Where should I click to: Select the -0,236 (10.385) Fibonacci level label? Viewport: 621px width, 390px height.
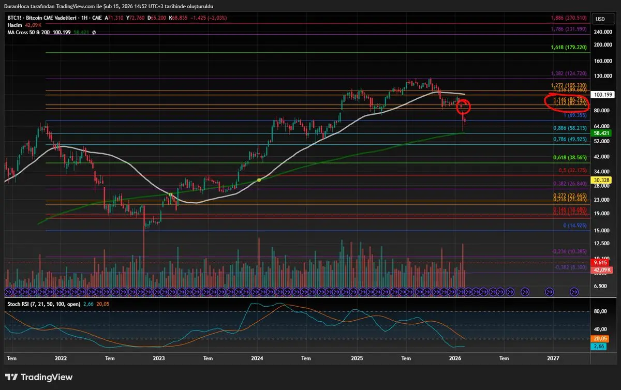point(569,252)
